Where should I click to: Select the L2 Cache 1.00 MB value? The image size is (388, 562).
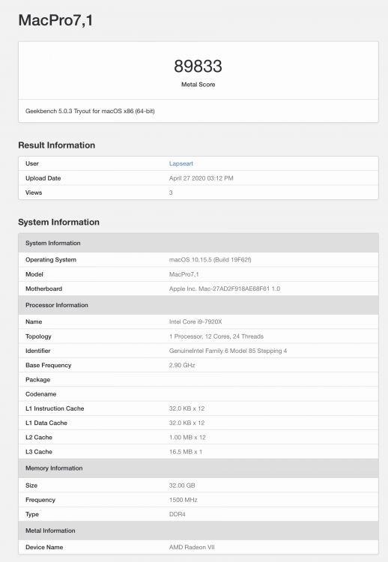tap(187, 438)
